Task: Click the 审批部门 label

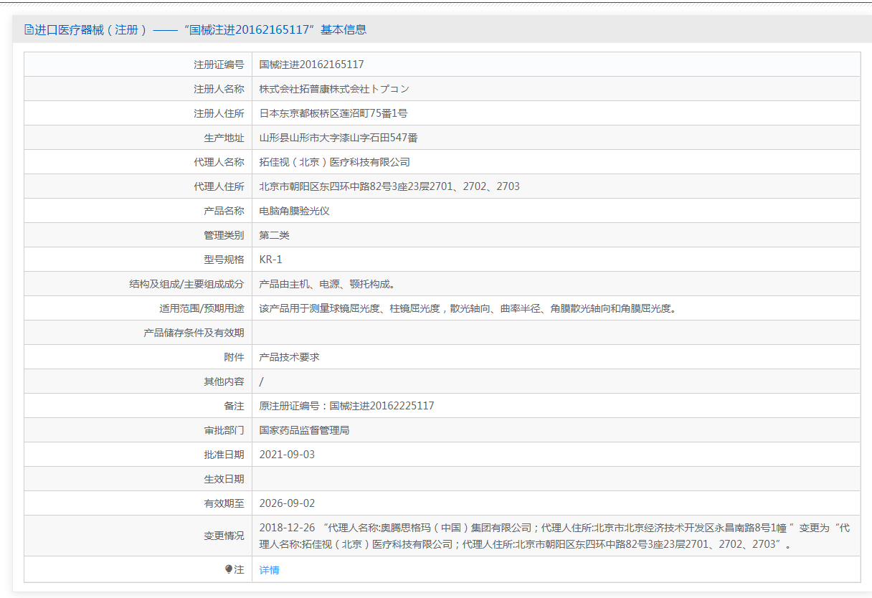Action: coord(224,430)
